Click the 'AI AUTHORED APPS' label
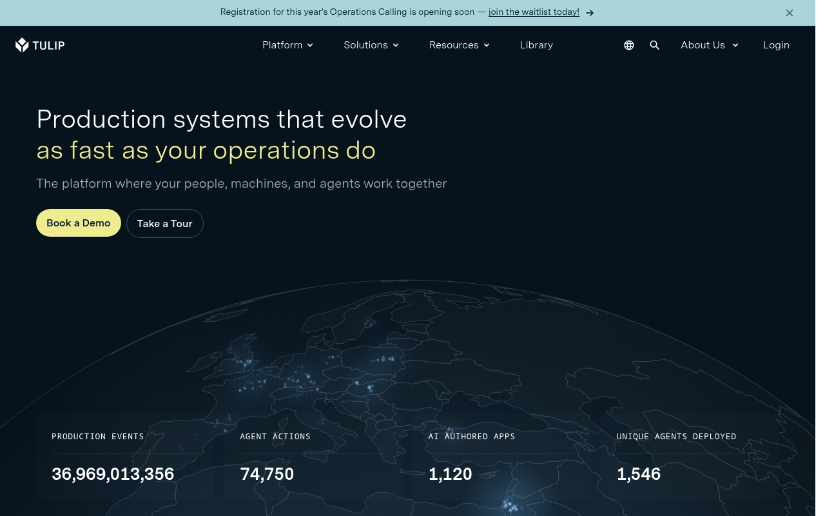 click(472, 437)
